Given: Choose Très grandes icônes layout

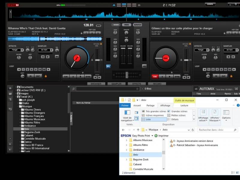Looking at the screenshot, I should point(154,111).
